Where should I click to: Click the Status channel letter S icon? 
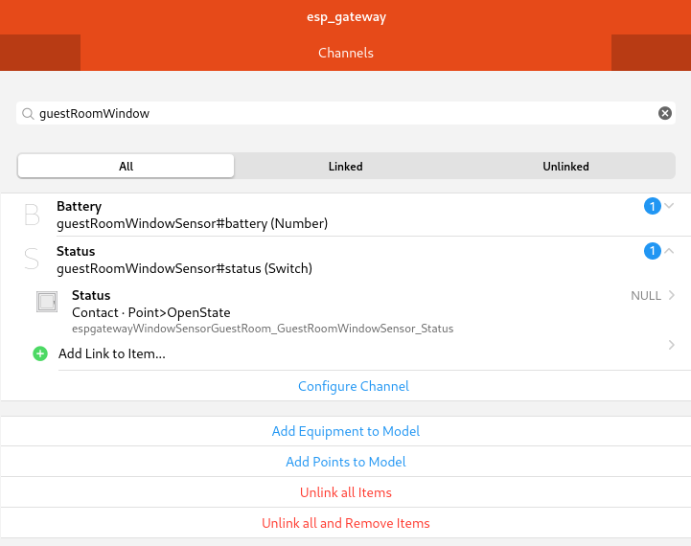point(32,260)
